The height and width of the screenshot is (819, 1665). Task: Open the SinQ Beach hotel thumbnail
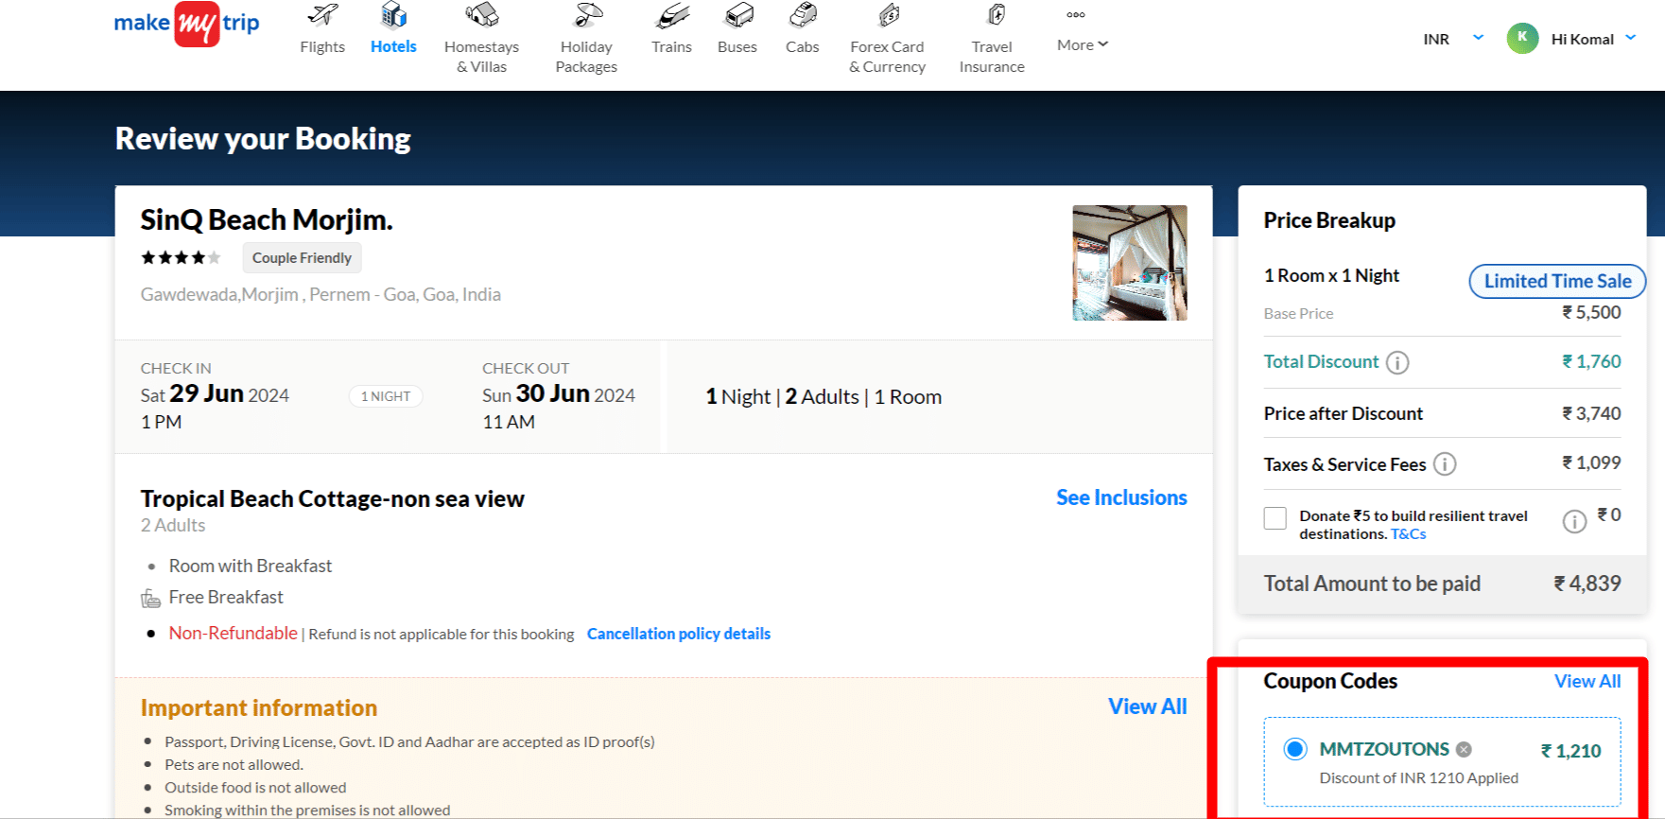(x=1130, y=263)
